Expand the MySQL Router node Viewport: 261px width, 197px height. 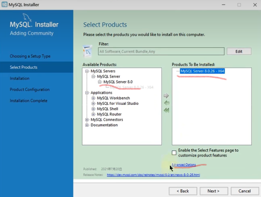[93, 114]
